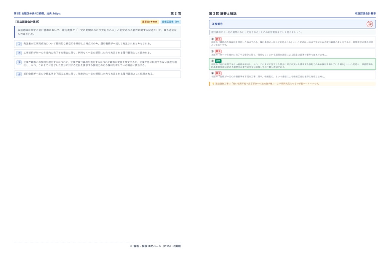Click the 第1章 出題区分表の2級欄 header text
Screen dimensions: 390x275
(x=37, y=13)
